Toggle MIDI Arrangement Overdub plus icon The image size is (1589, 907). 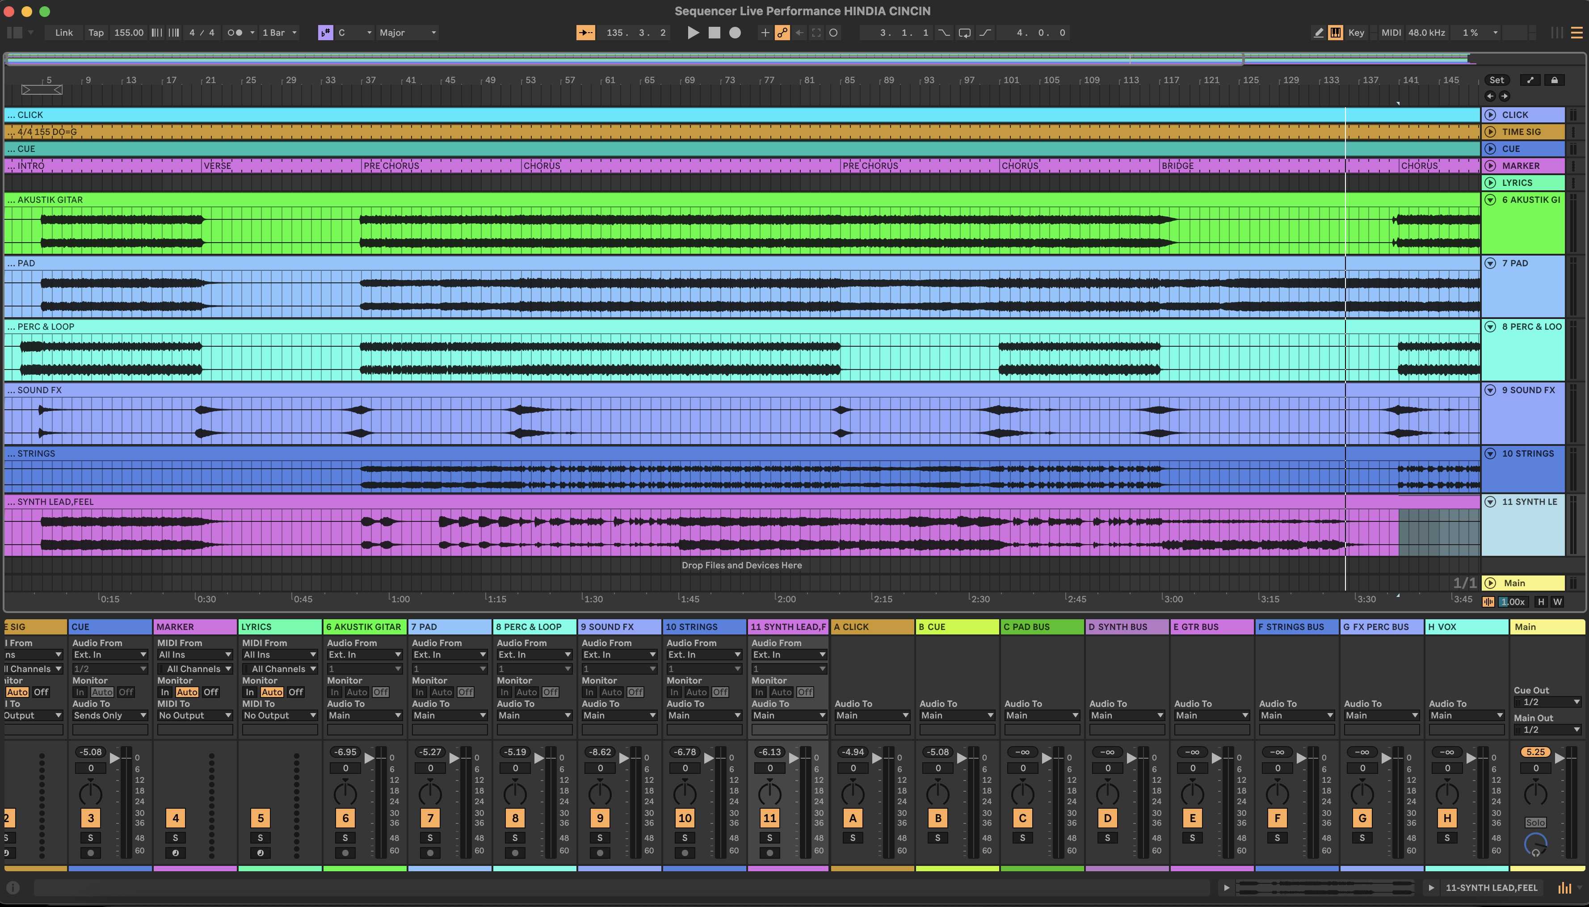pyautogui.click(x=765, y=32)
